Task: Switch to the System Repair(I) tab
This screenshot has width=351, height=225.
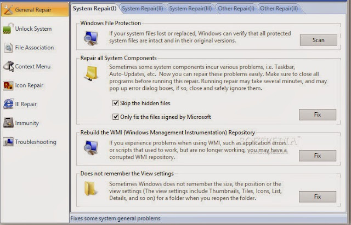Action: click(x=94, y=9)
